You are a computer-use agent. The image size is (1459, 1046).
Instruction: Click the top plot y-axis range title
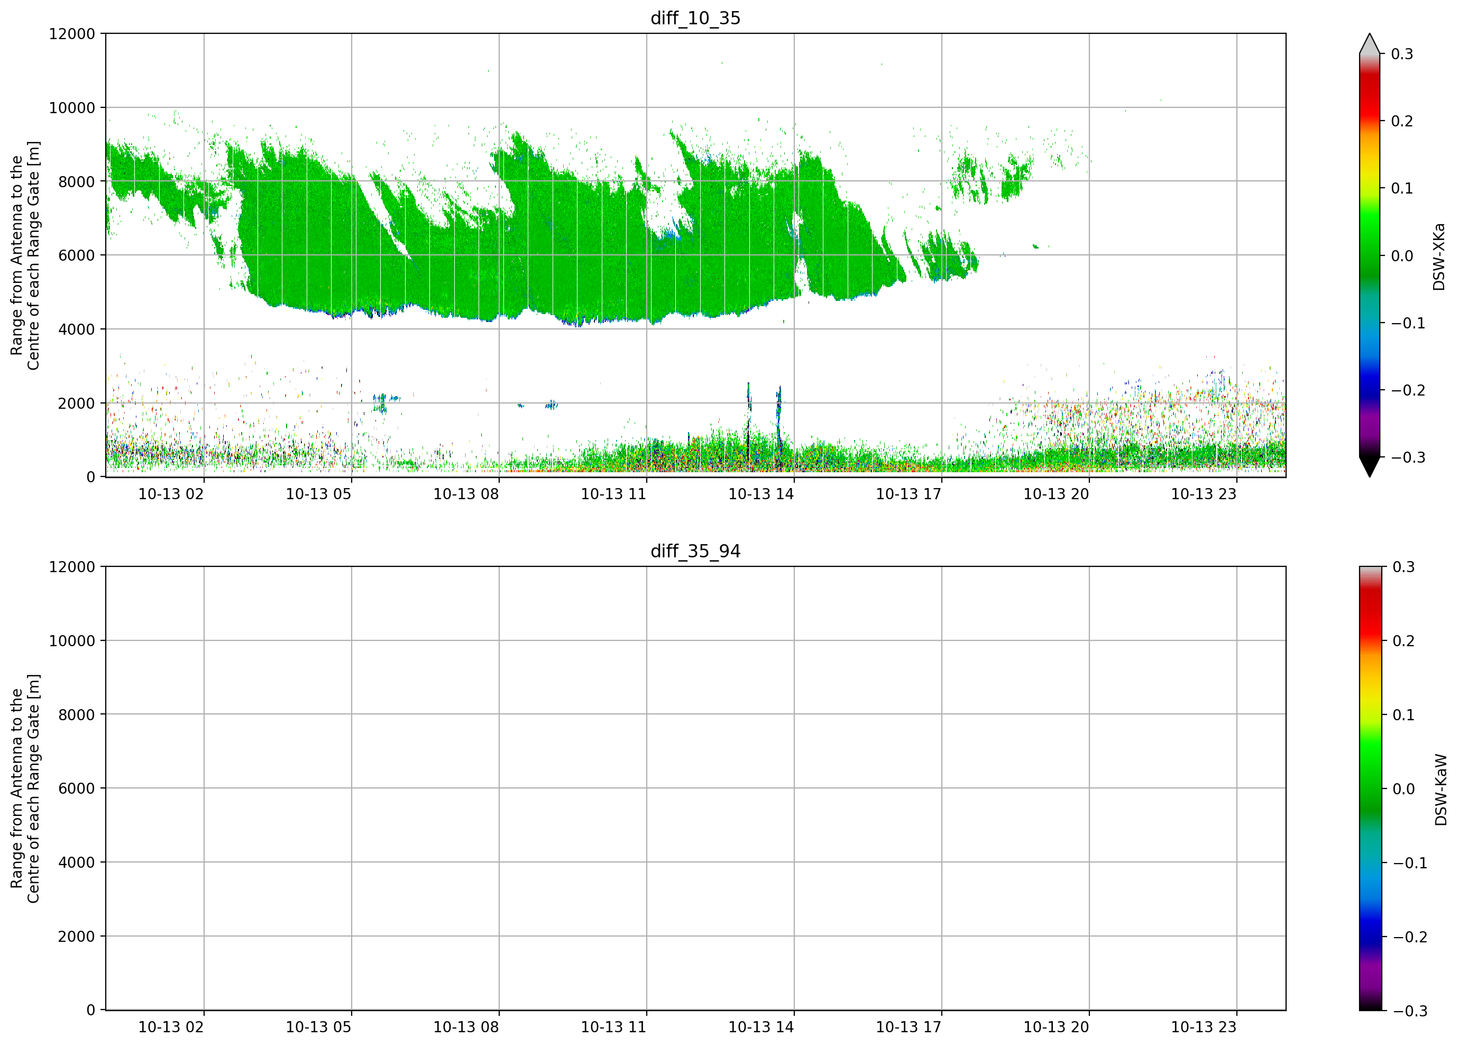click(25, 255)
